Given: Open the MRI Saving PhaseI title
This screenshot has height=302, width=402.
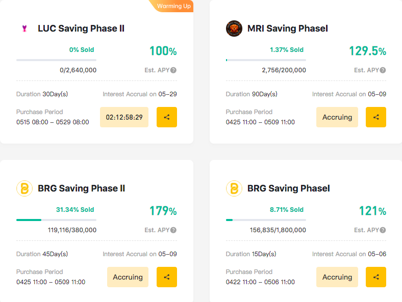Looking at the screenshot, I should coord(287,29).
